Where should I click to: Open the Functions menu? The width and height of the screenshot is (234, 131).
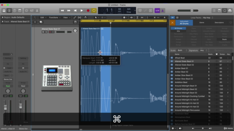point(54,17)
